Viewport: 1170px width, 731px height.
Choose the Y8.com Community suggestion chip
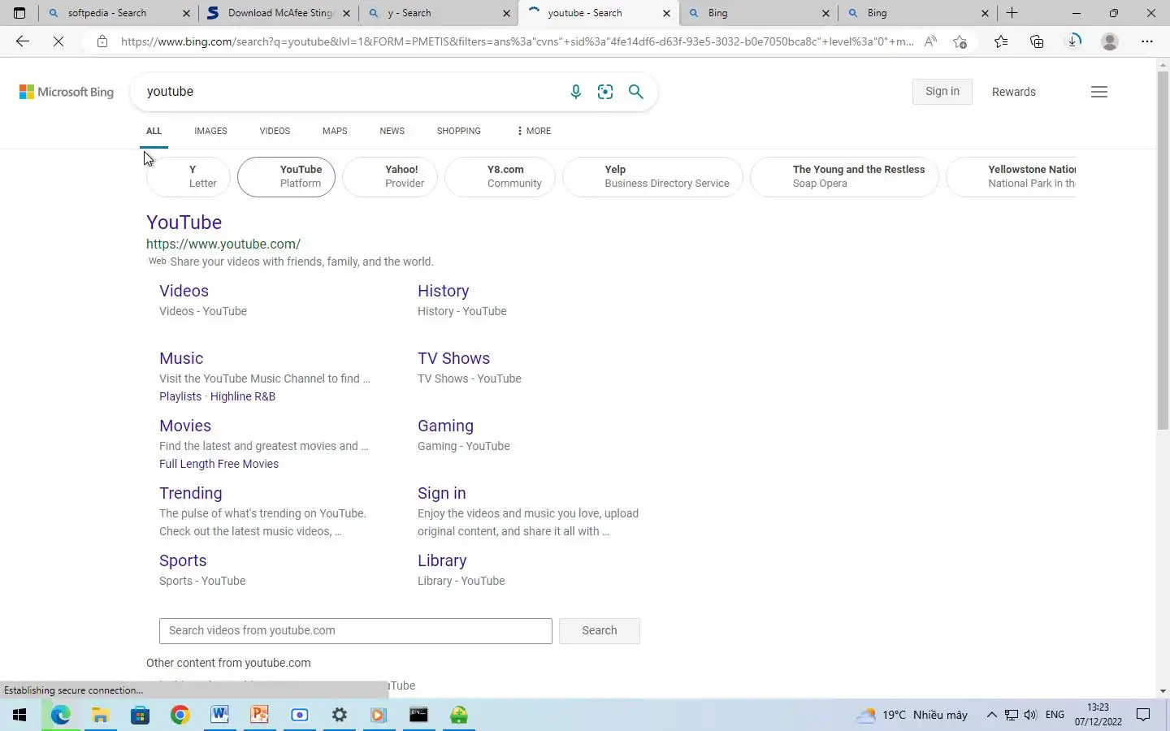[500, 176]
